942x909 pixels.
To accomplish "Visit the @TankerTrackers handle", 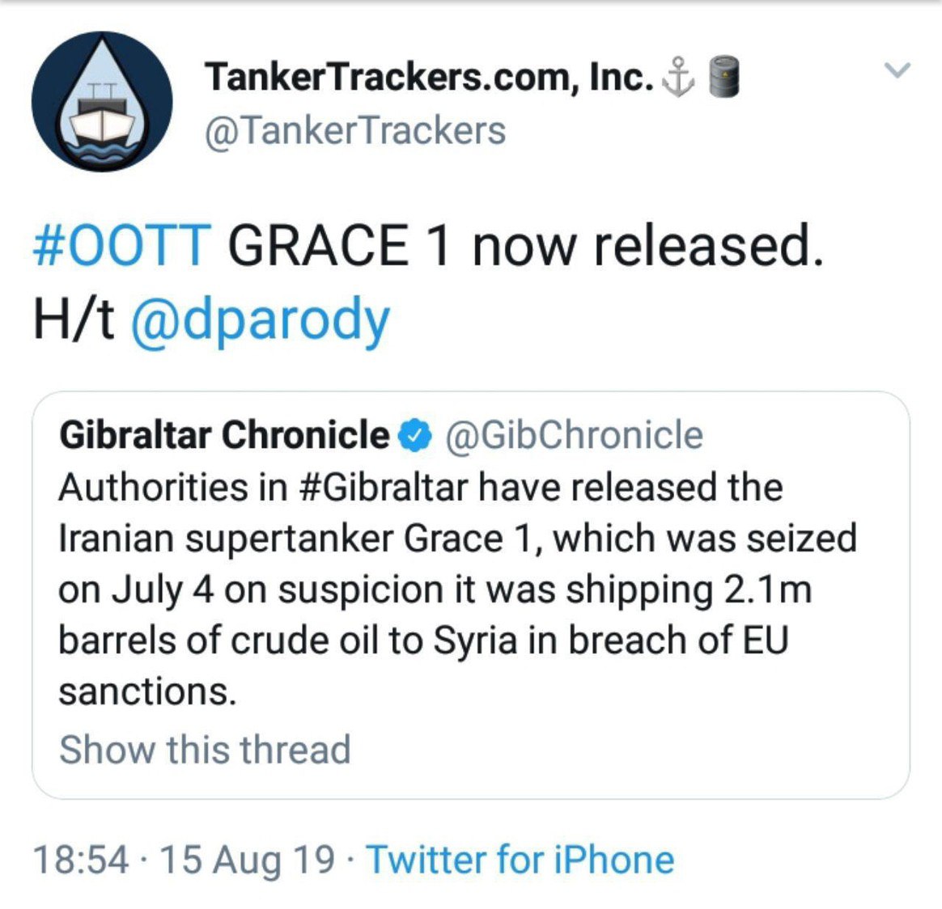I will tap(355, 131).
